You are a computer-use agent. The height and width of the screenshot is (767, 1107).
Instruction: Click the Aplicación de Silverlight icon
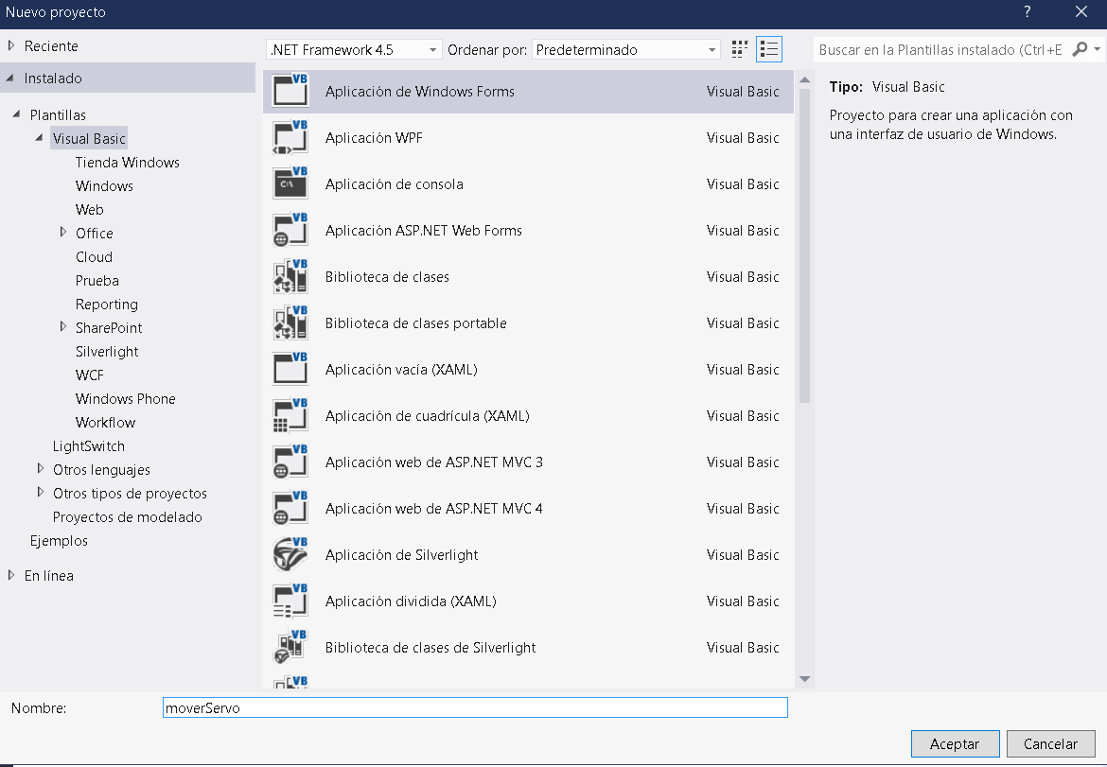(x=290, y=554)
